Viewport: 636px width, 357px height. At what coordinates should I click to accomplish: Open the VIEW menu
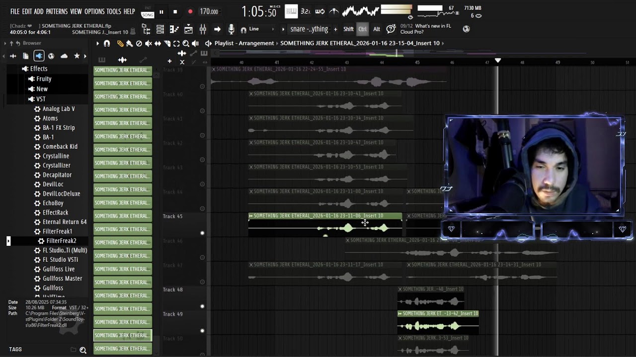pos(76,11)
